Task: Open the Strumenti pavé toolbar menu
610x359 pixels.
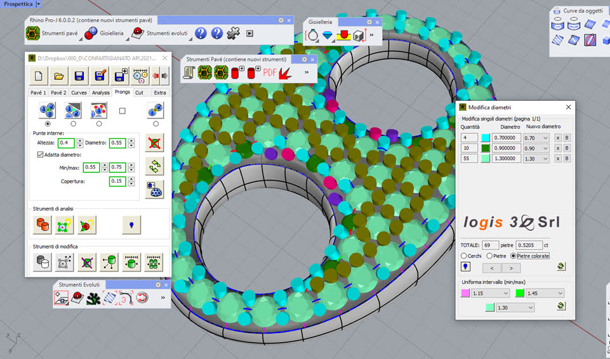Action: tap(53, 34)
